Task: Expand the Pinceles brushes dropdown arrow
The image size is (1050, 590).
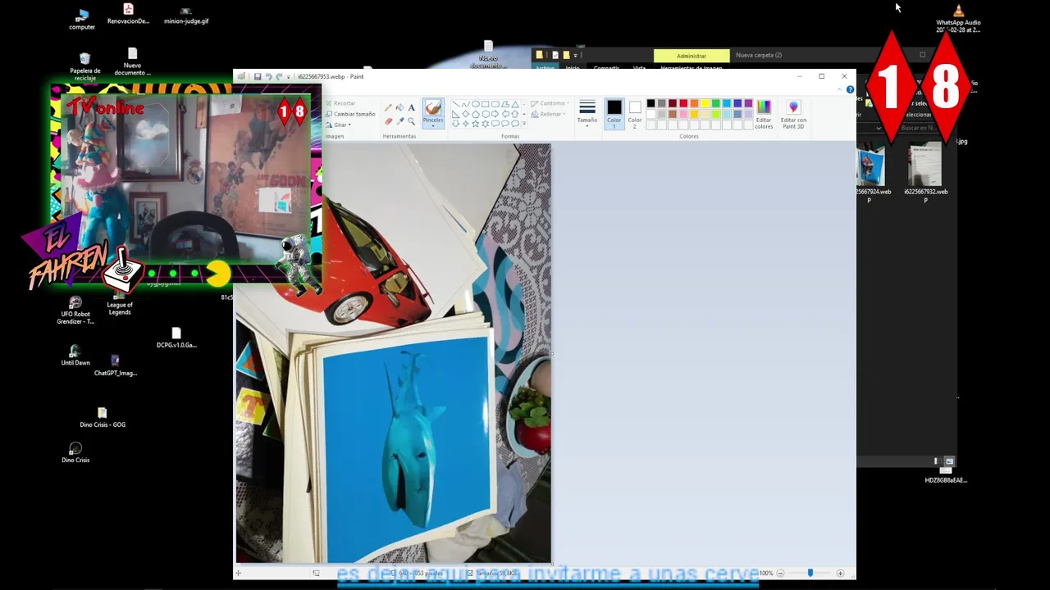Action: pos(433,126)
